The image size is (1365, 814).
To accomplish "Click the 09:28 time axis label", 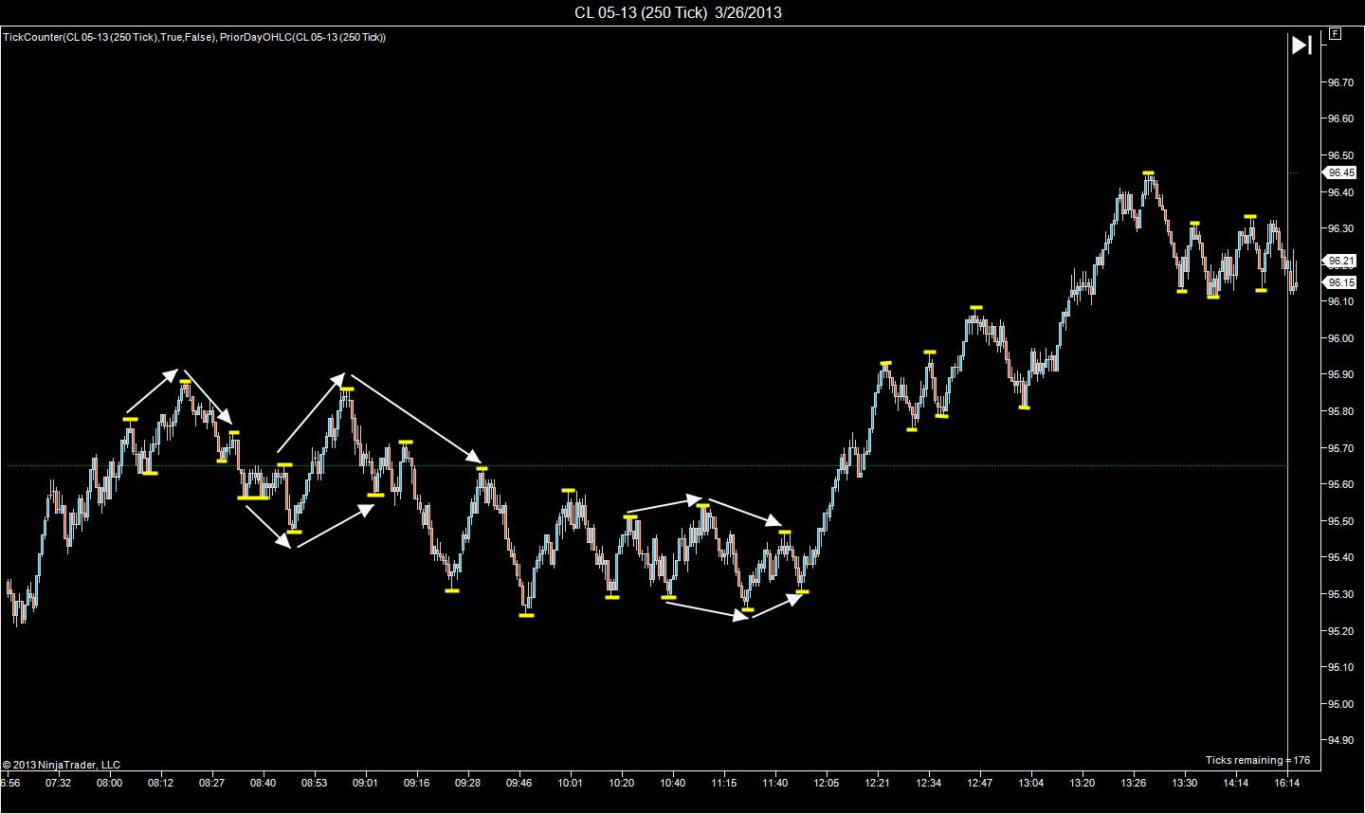I will (468, 784).
